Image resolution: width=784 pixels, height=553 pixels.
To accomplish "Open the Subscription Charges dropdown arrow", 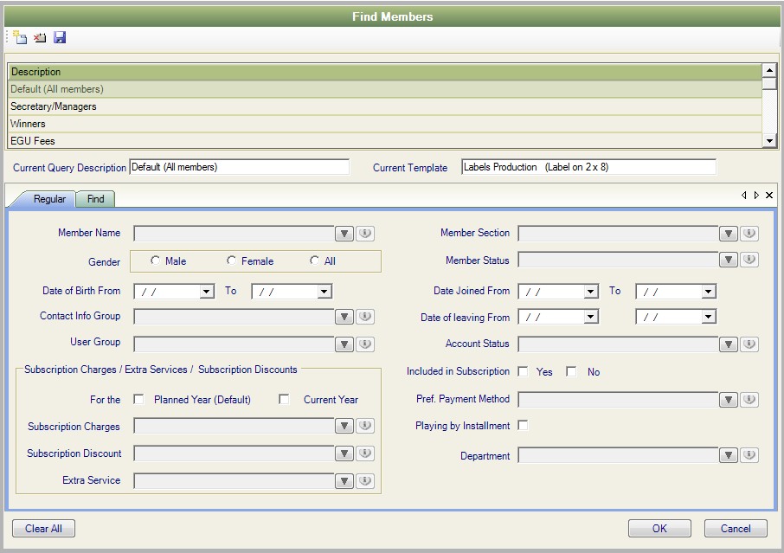I will pyautogui.click(x=344, y=426).
